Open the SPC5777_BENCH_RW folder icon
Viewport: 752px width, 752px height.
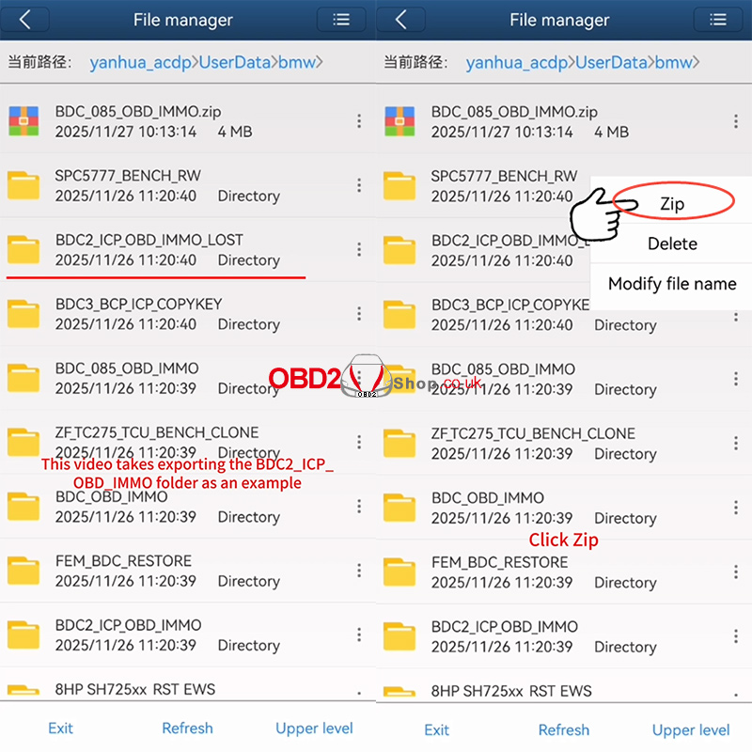click(x=23, y=185)
